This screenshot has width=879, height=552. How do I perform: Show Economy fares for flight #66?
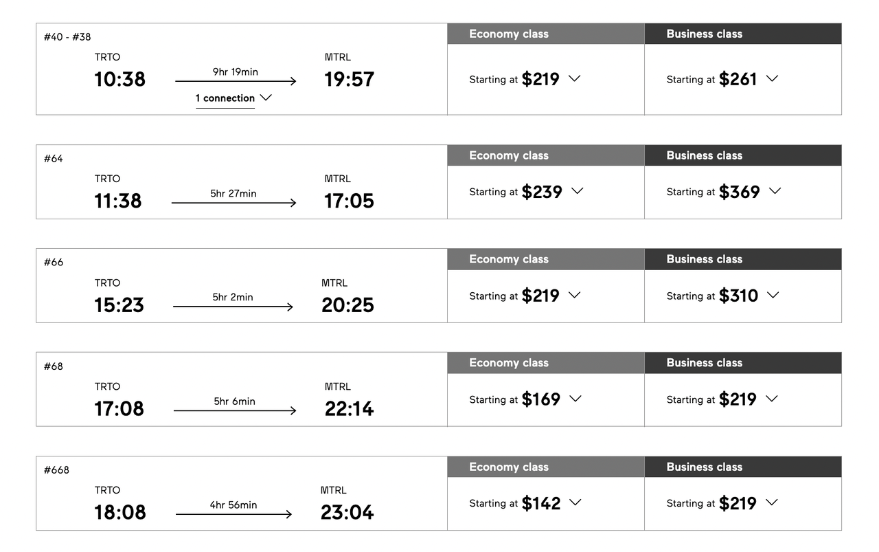(575, 295)
